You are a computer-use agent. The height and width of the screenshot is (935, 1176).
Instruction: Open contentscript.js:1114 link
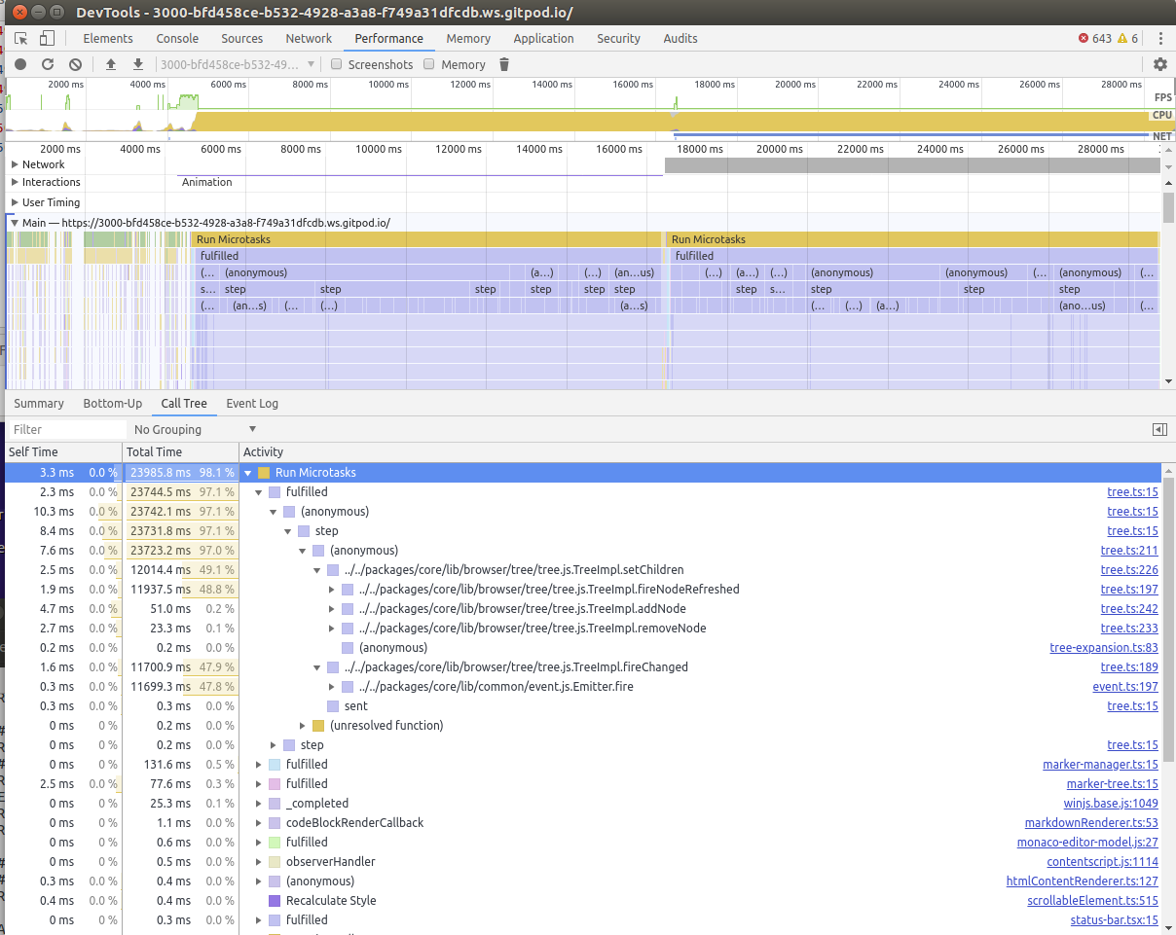1102,862
